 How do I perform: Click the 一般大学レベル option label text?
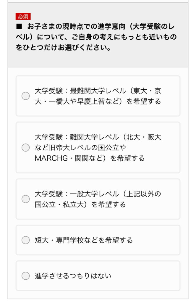coord(98,199)
